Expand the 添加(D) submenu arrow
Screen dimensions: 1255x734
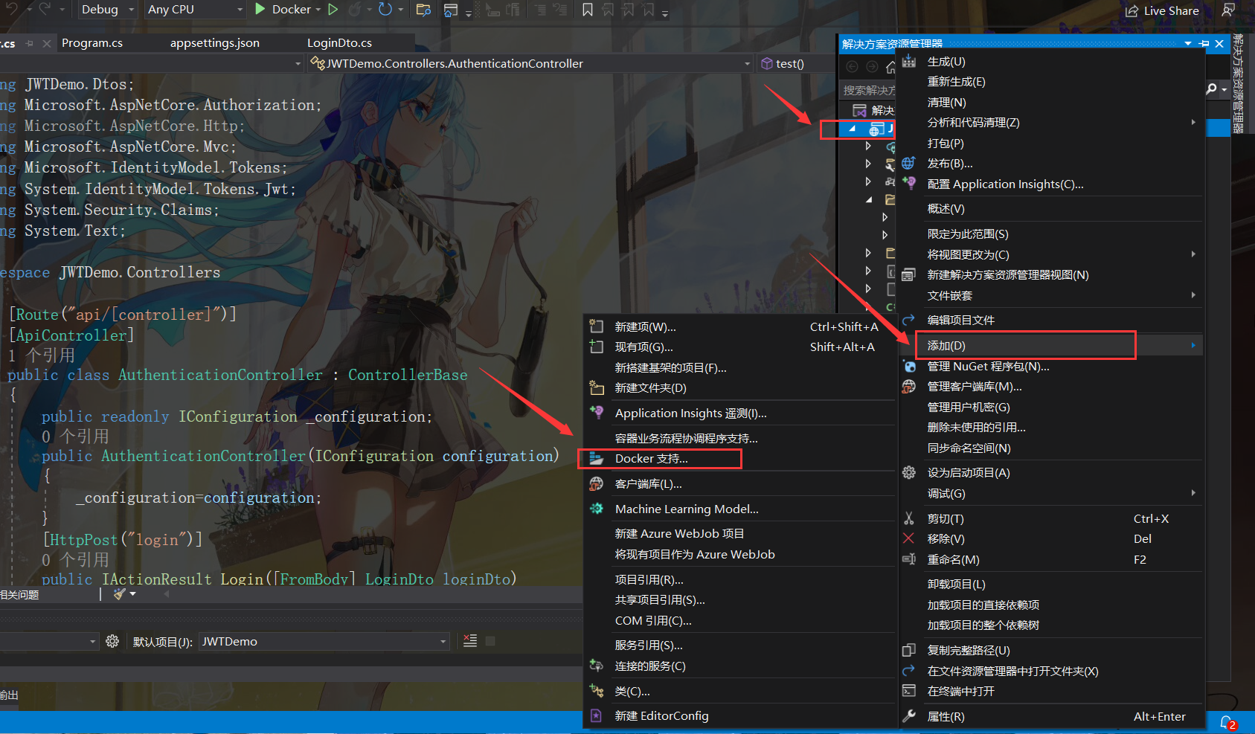click(1193, 345)
